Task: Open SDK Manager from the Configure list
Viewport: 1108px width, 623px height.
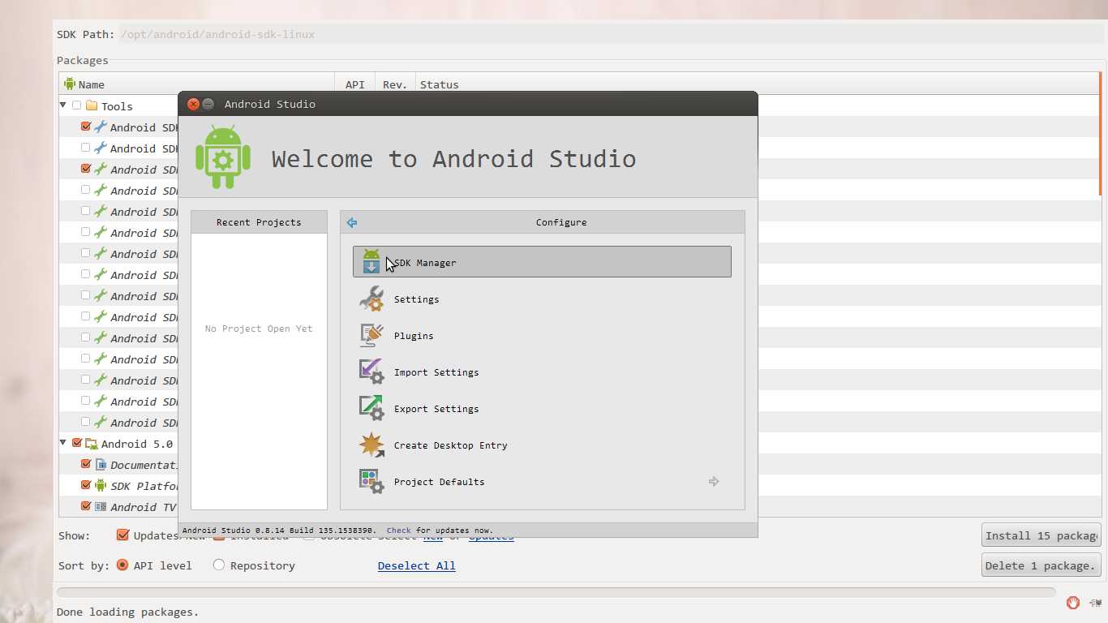Action: click(x=542, y=262)
